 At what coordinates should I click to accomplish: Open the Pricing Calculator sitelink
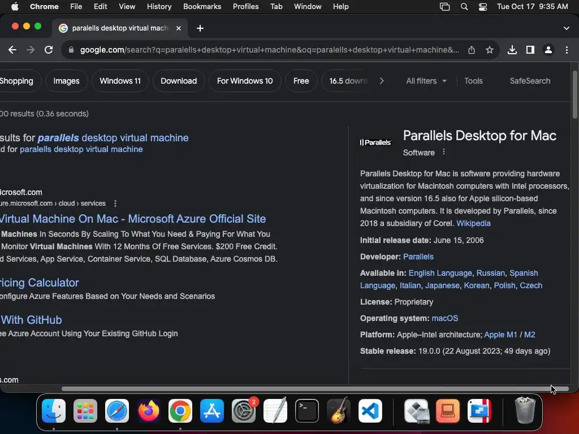40,283
